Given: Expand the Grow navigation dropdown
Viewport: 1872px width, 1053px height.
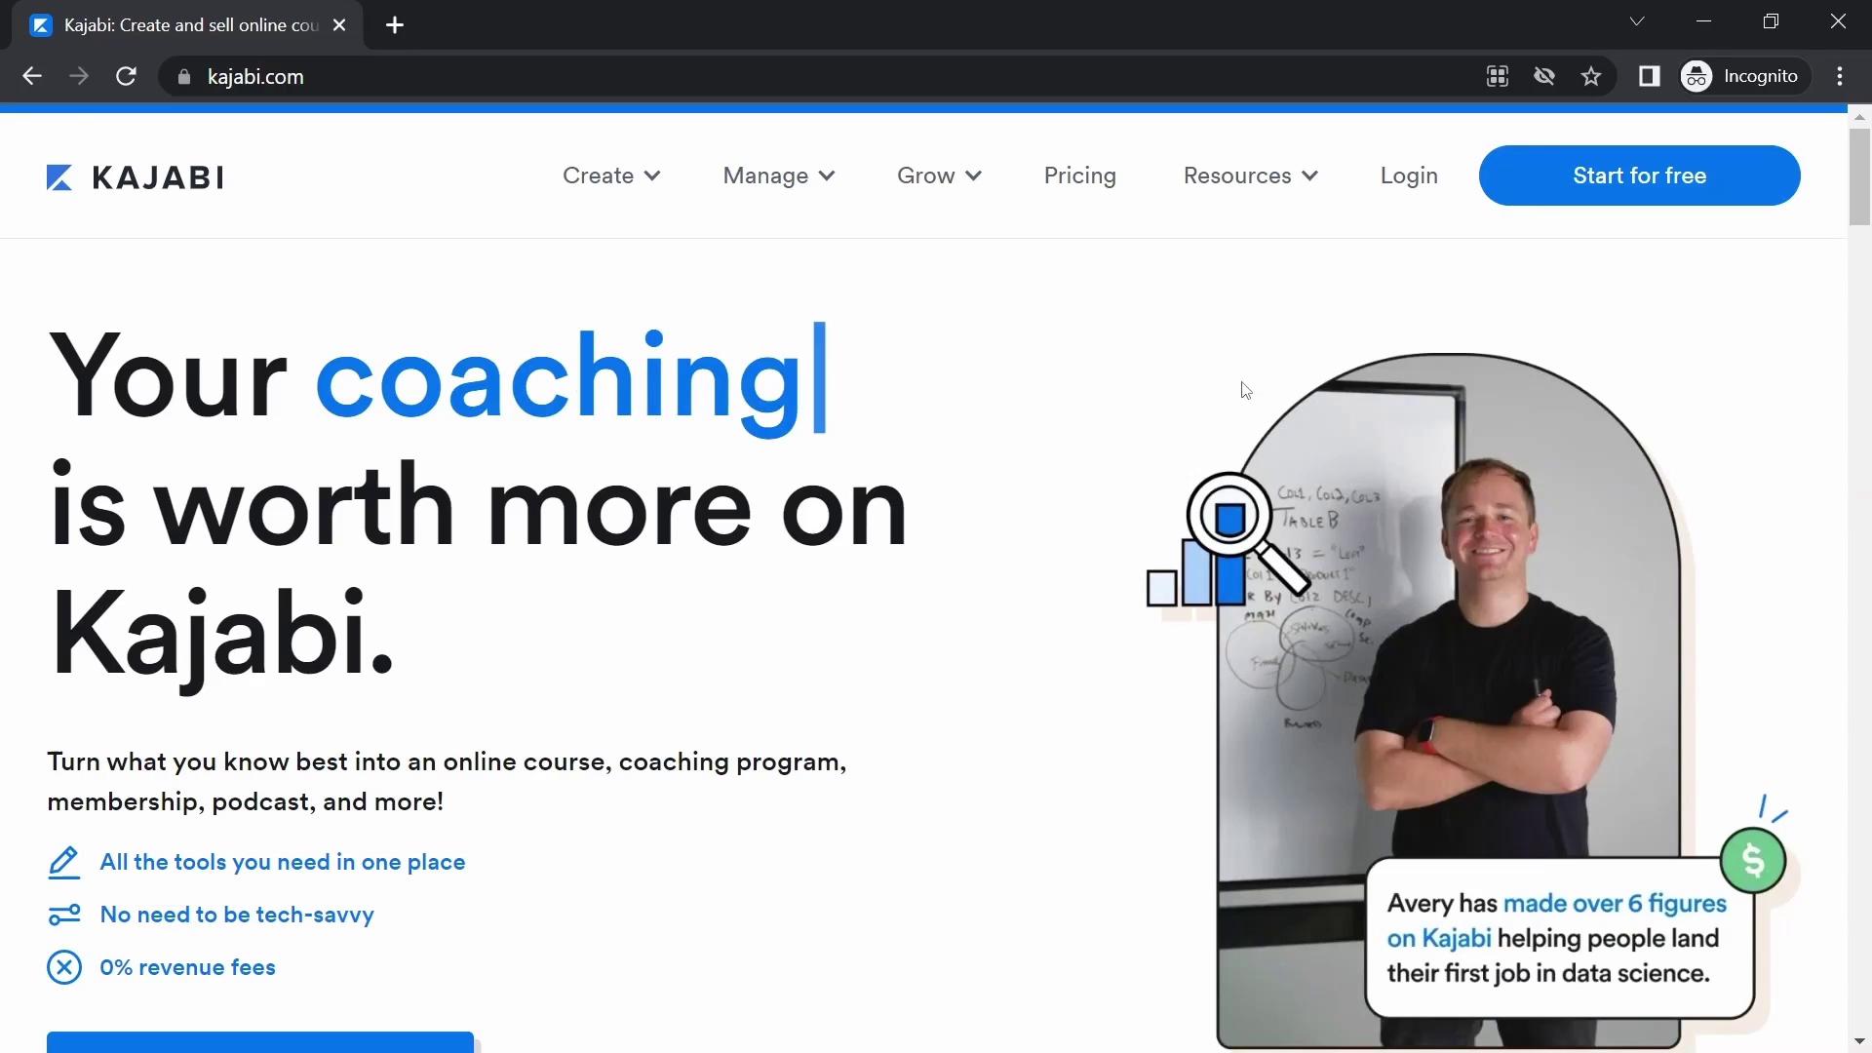Looking at the screenshot, I should click(x=940, y=175).
